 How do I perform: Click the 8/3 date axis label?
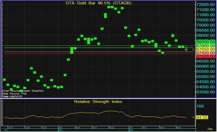point(60,128)
